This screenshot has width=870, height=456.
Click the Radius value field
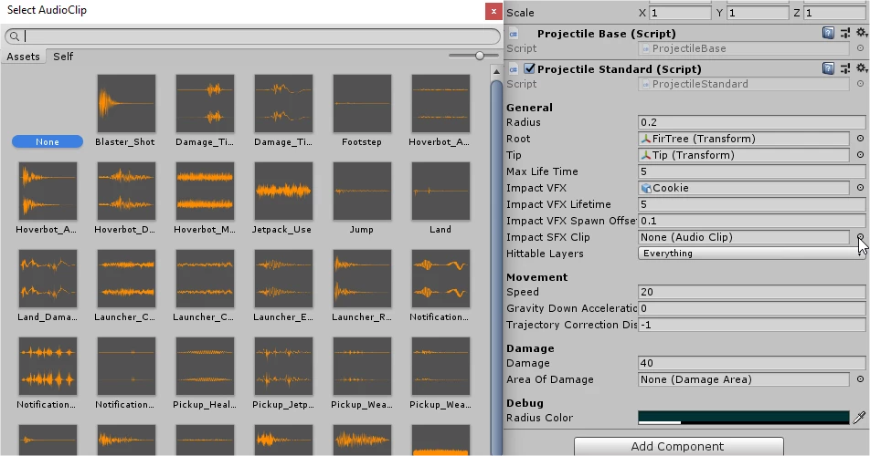tap(752, 122)
